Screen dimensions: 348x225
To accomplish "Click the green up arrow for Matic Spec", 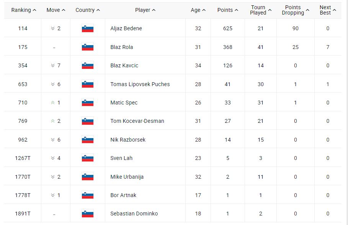I will click(53, 103).
